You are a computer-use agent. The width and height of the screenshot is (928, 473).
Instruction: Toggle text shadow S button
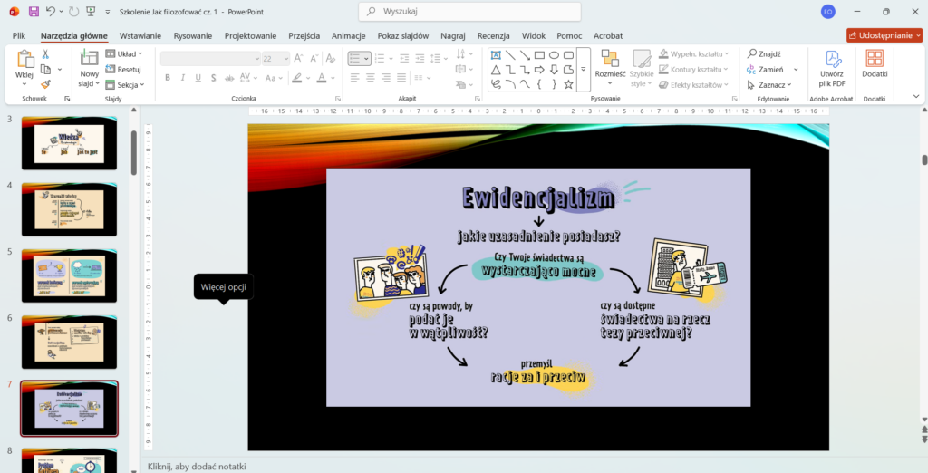tap(213, 78)
